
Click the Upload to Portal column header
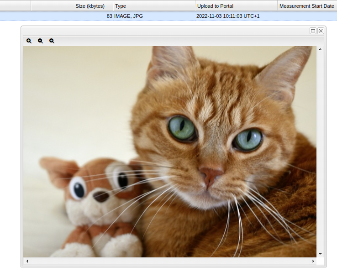tap(236, 6)
